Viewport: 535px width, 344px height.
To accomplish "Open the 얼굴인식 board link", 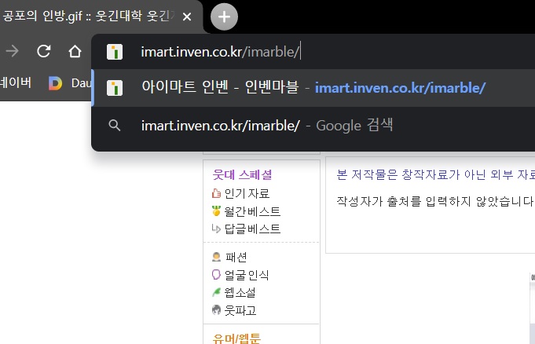I will (x=247, y=275).
